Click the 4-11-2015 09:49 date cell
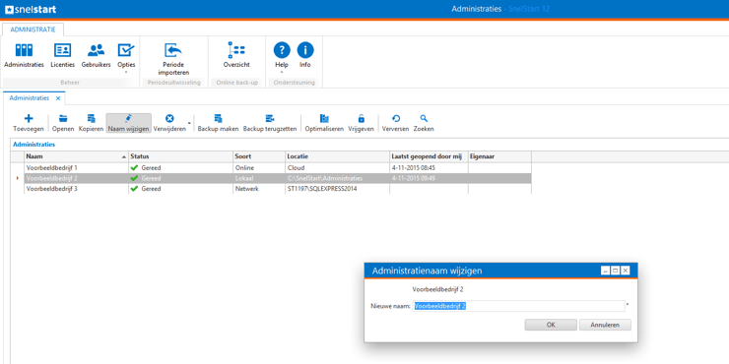This screenshot has width=729, height=364. pyautogui.click(x=429, y=178)
